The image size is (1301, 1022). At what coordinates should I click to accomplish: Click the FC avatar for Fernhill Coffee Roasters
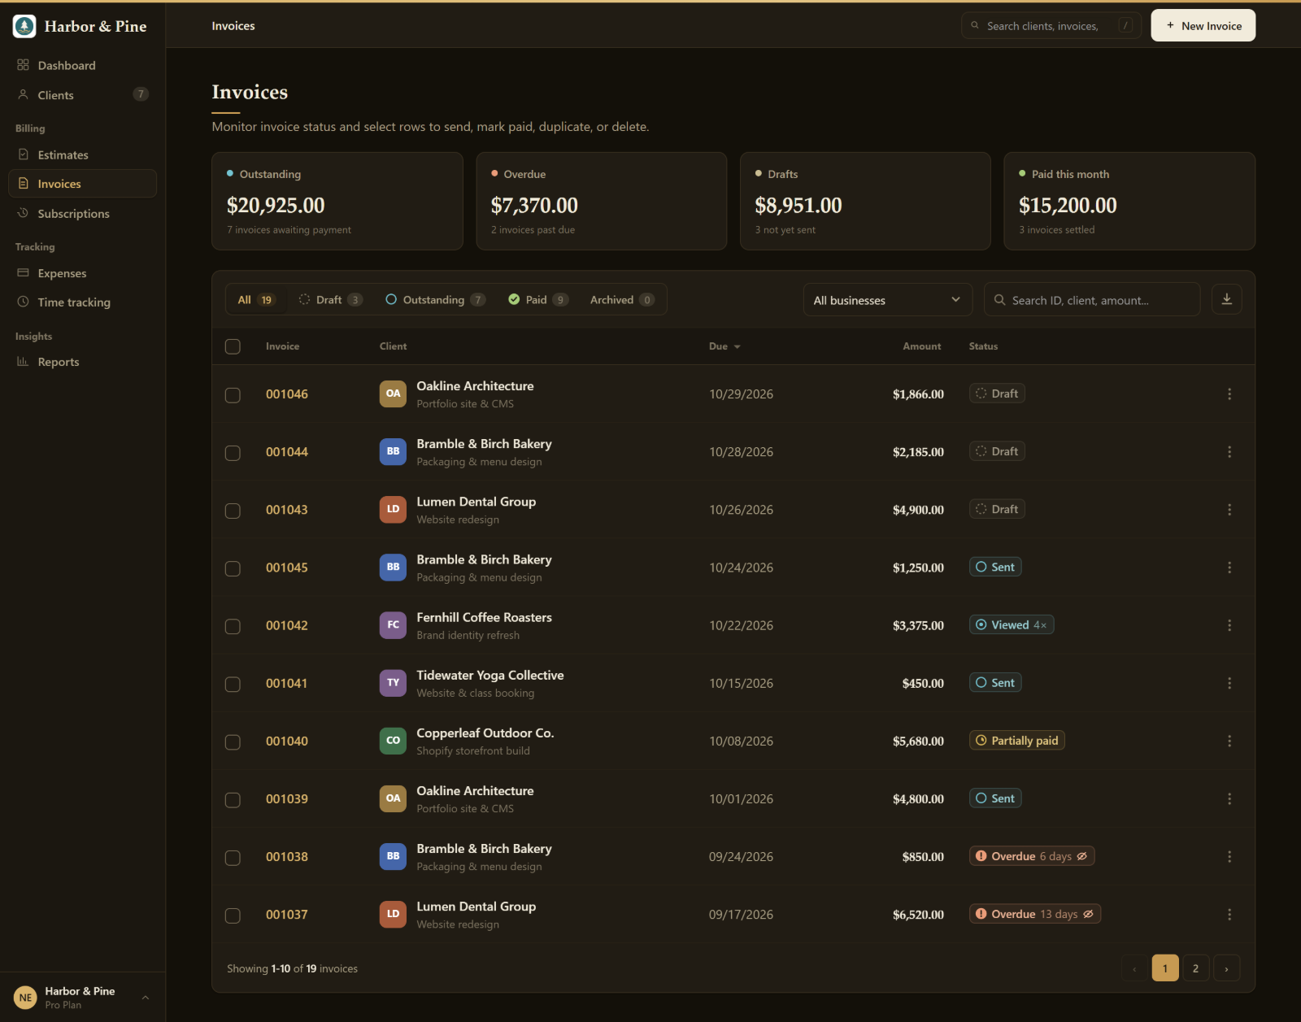(x=393, y=625)
